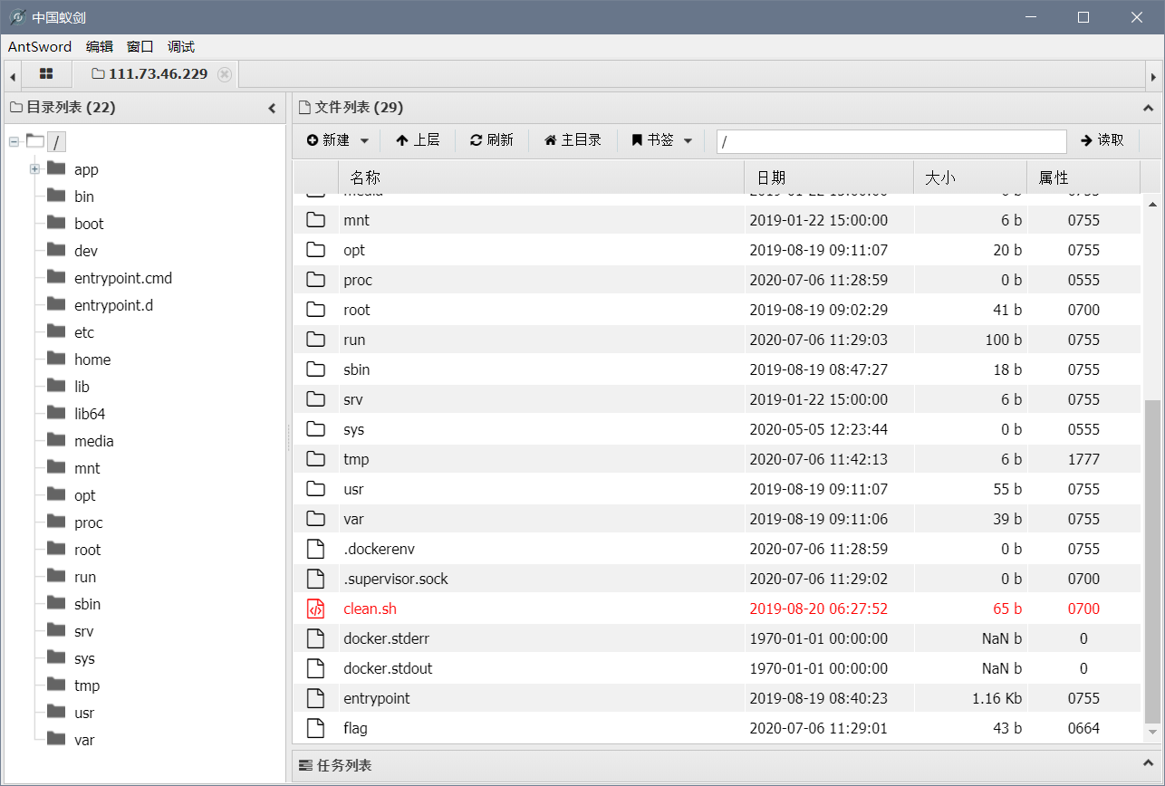Viewport: 1165px width, 786px height.
Task: Select the lib64 folder in tree
Action: [90, 414]
